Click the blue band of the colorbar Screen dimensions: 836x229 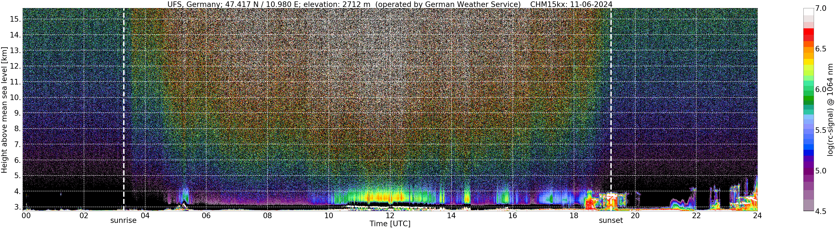click(x=808, y=152)
